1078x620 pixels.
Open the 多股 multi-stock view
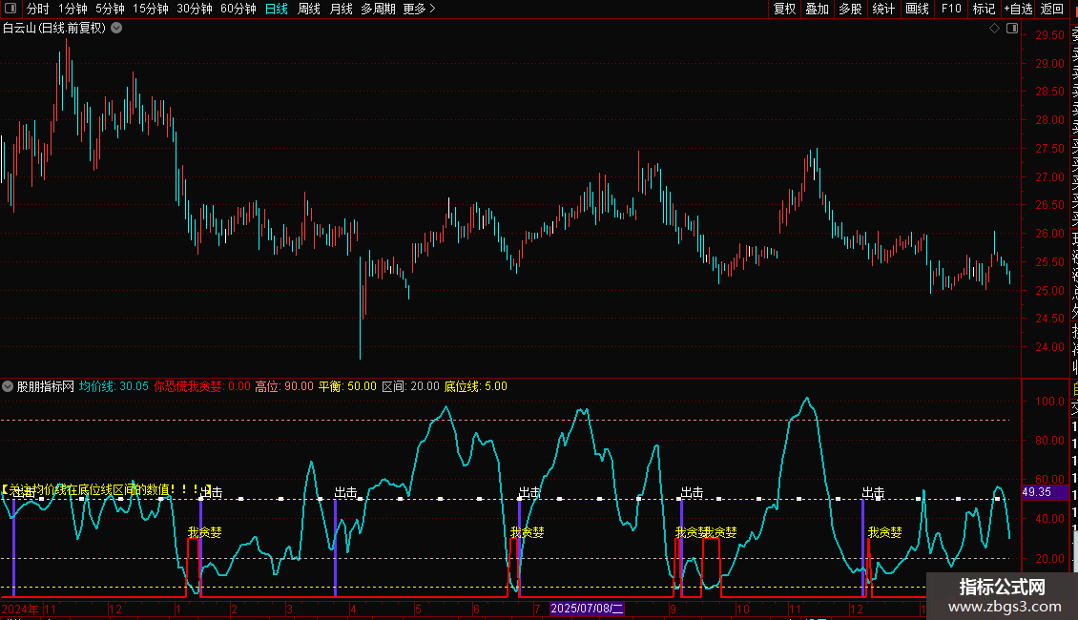point(850,9)
